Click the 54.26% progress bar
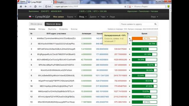189x106 pixels. [x=144, y=59]
